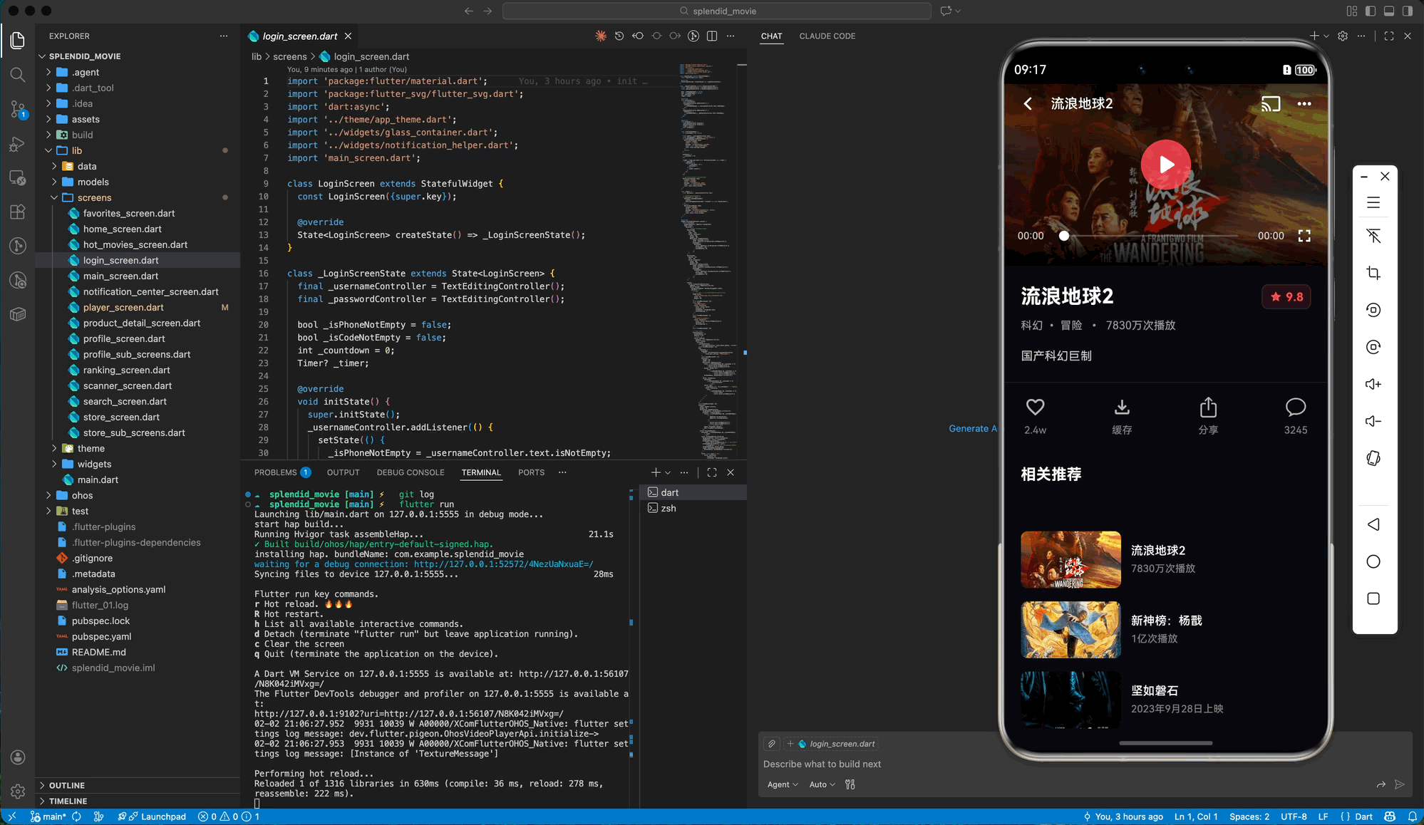Tap the share icon under movie info
This screenshot has width=1424, height=825.
tap(1208, 408)
